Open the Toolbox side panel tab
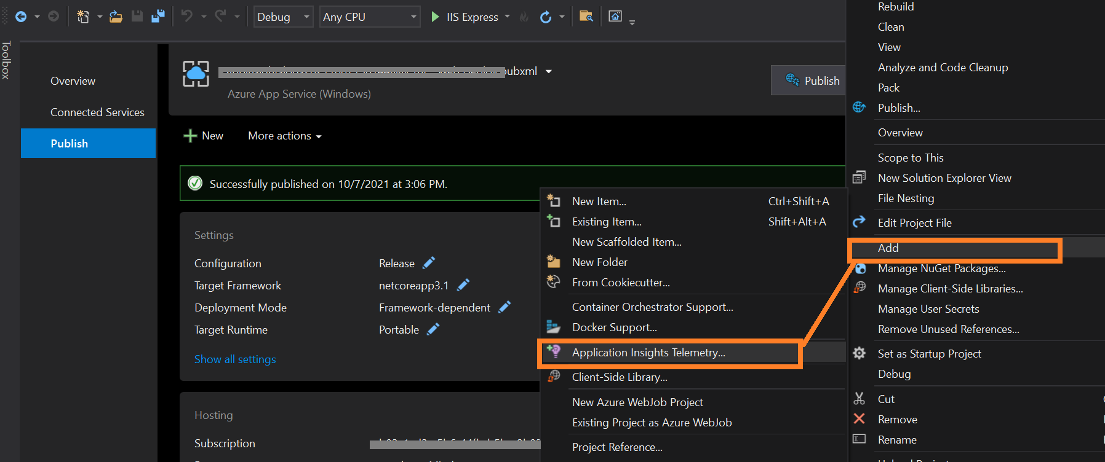1105x462 pixels. tap(6, 60)
